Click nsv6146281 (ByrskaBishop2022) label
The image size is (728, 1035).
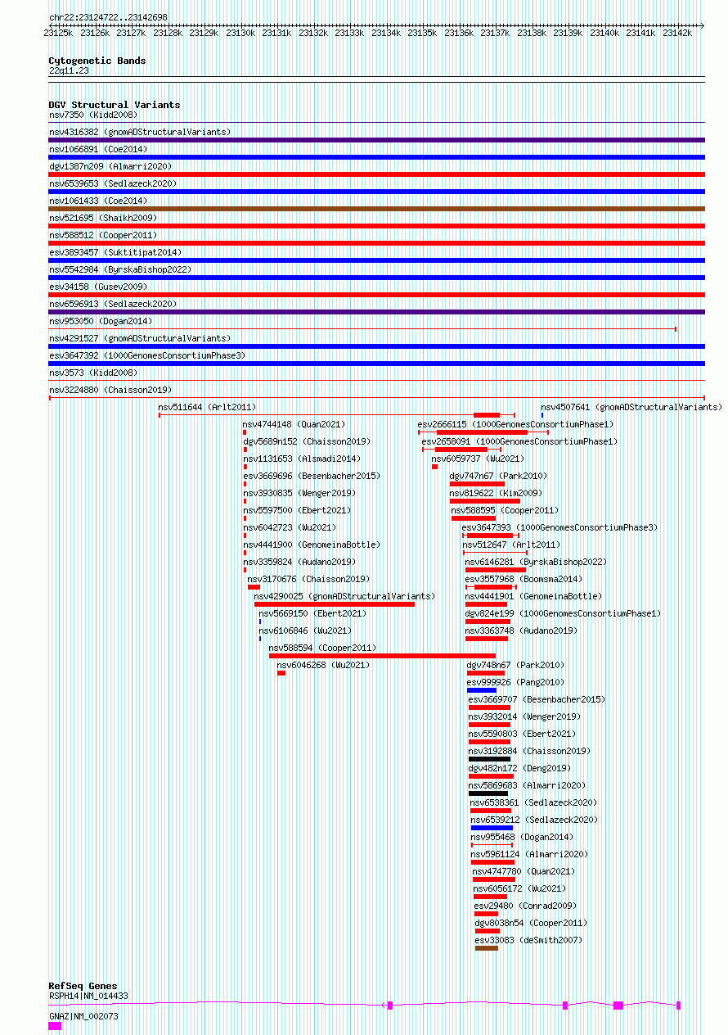(537, 562)
